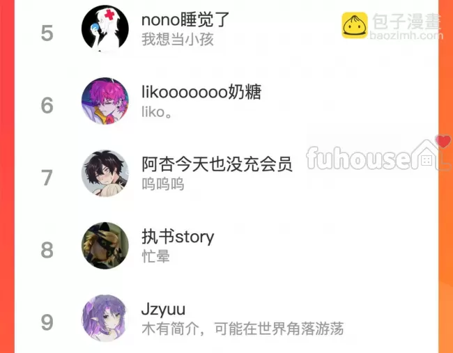Open avatar of 阿杏今天也没充会员
Viewport: 453px width, 353px height.
click(105, 173)
